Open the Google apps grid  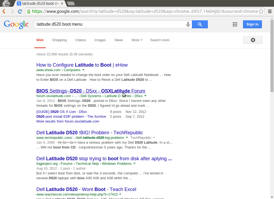pyautogui.click(x=235, y=24)
